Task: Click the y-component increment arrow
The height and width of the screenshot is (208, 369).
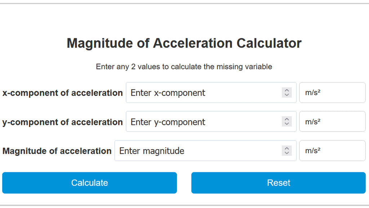Action: pos(287,119)
